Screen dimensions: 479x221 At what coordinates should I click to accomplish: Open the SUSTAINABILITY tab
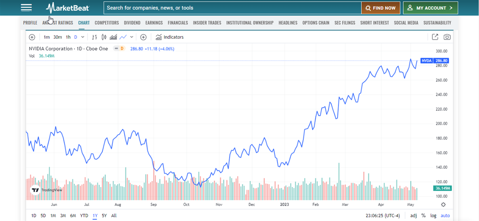tap(437, 23)
